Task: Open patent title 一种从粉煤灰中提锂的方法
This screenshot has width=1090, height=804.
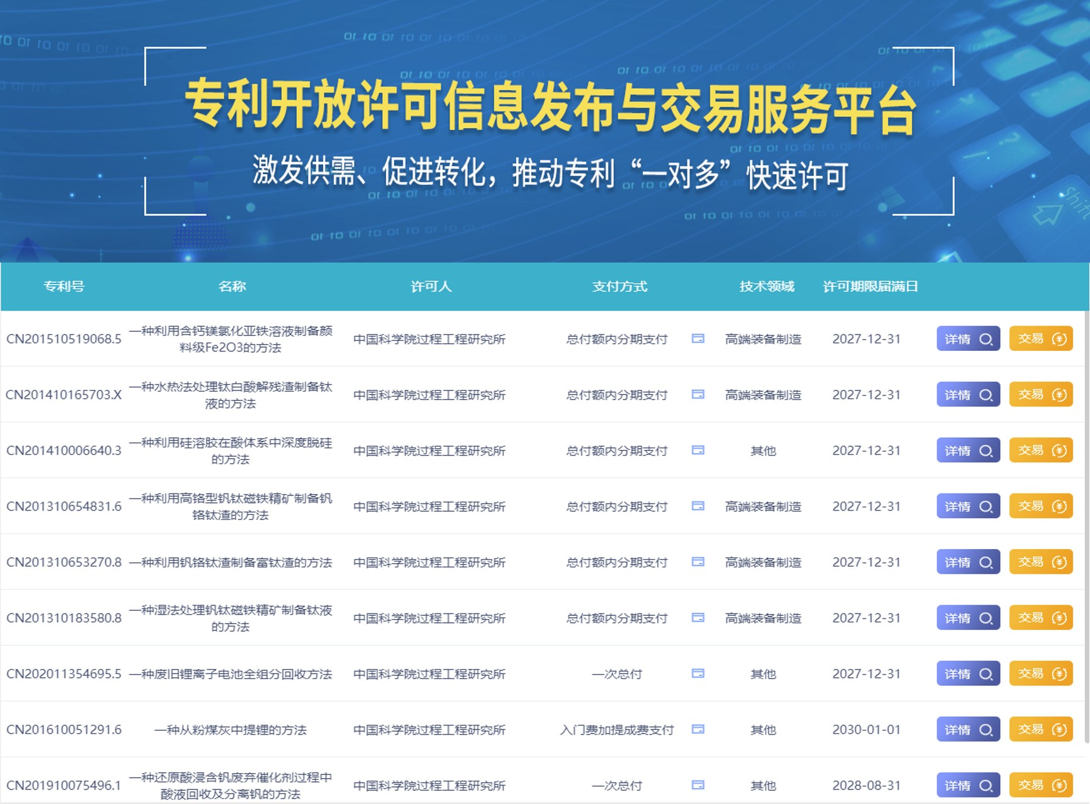Action: tap(231, 730)
